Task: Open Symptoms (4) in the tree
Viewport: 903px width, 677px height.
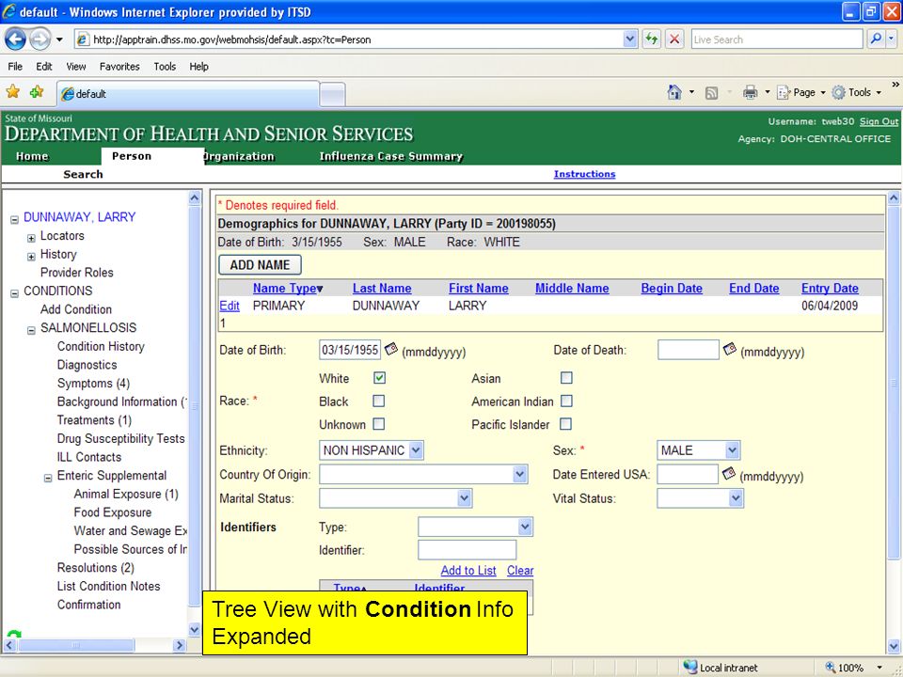Action: point(93,384)
